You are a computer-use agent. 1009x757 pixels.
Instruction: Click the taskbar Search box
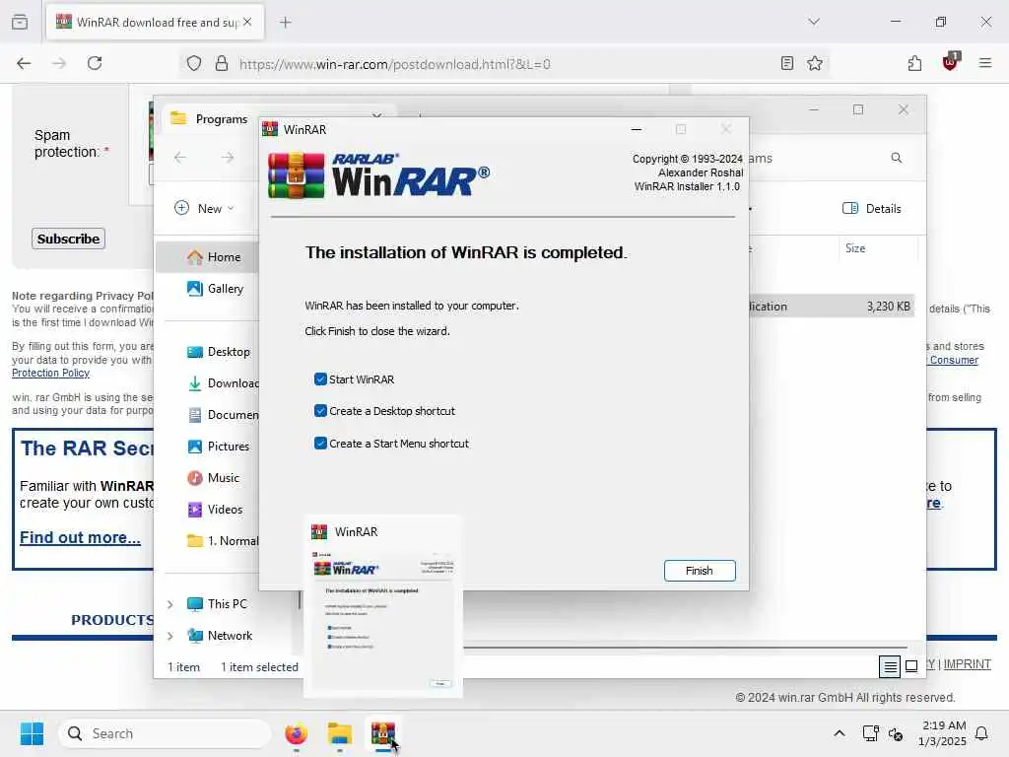[165, 733]
